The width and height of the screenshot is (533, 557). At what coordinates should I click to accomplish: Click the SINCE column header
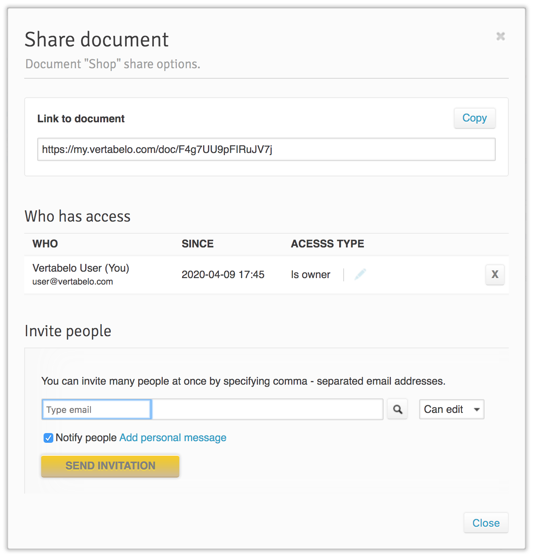point(197,244)
